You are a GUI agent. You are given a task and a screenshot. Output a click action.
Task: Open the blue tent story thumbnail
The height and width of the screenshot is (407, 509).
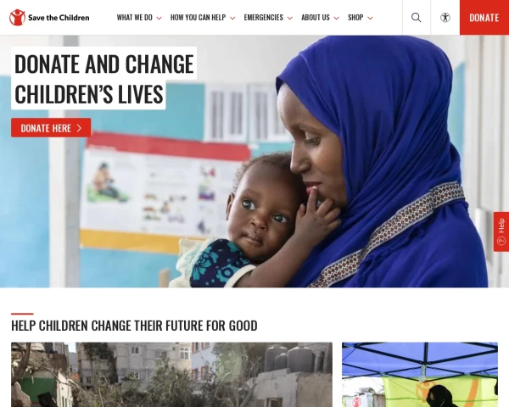pyautogui.click(x=420, y=375)
